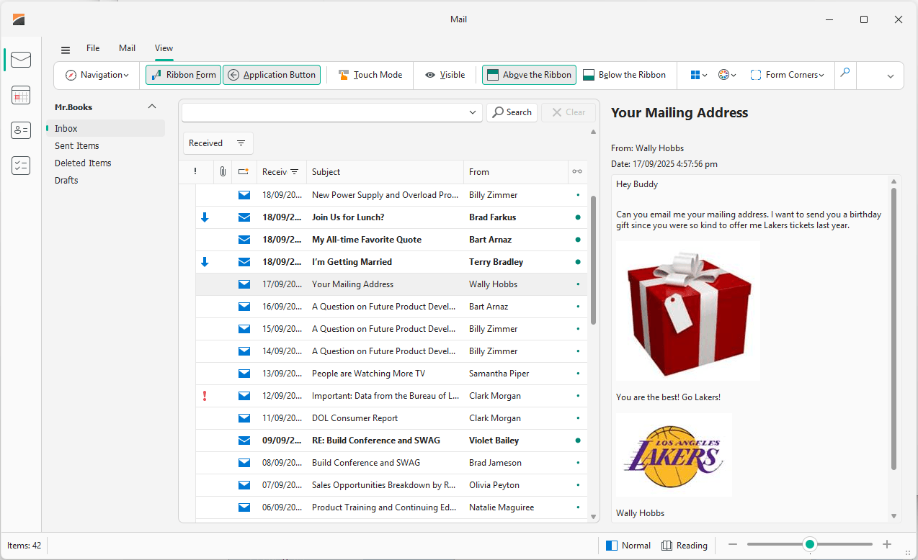Image resolution: width=918 pixels, height=560 pixels.
Task: Click the email list vertical scrollbar
Action: click(594, 259)
